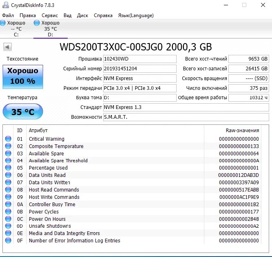Click the Возможности field S.M.A.R.T.
The image size is (272, 257).
[x=186, y=117]
